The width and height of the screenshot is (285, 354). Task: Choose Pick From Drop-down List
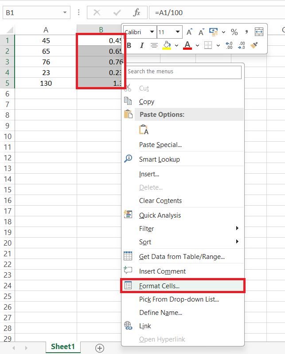tap(179, 299)
